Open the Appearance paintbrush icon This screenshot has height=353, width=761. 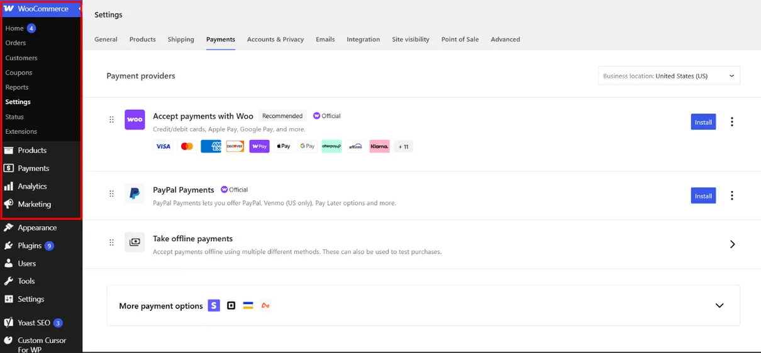point(9,227)
